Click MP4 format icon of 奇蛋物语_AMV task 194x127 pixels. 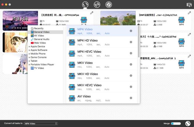click(x=181, y=63)
